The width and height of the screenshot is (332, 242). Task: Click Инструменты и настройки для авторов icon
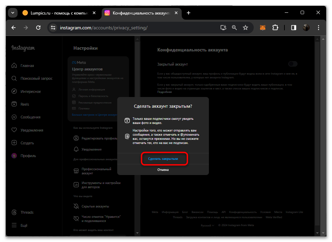[76, 185]
